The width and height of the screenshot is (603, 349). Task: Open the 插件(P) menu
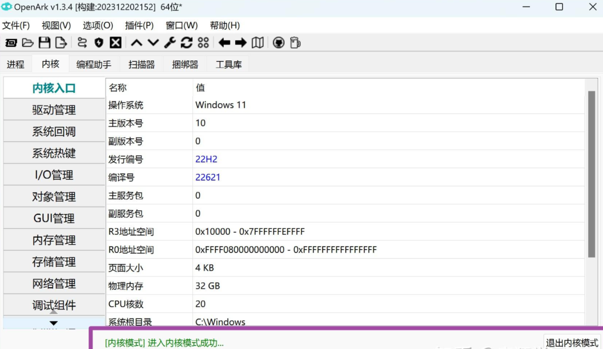pyautogui.click(x=139, y=25)
